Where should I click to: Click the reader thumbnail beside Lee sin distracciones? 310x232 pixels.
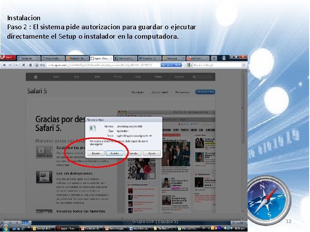[x=44, y=177]
